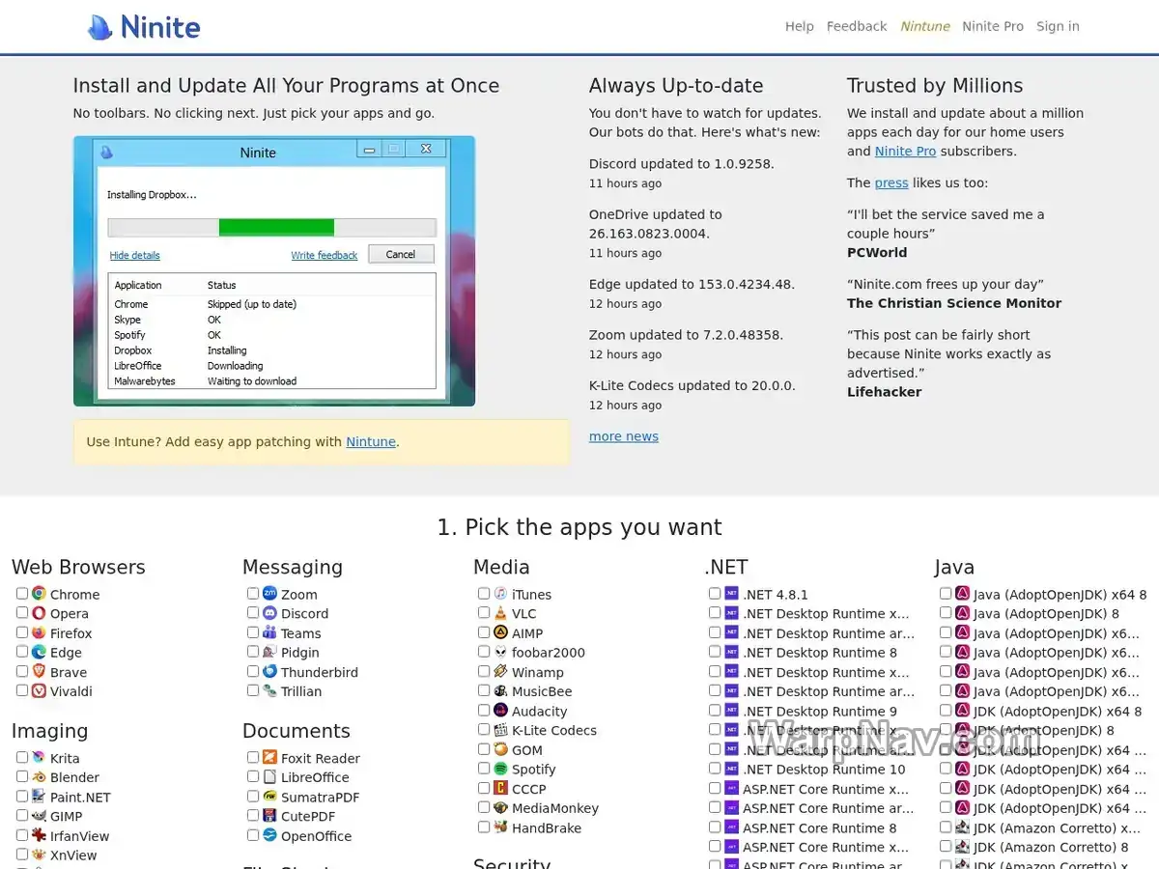Click the Firefox app icon
Screen dimensions: 1159x869
click(39, 632)
